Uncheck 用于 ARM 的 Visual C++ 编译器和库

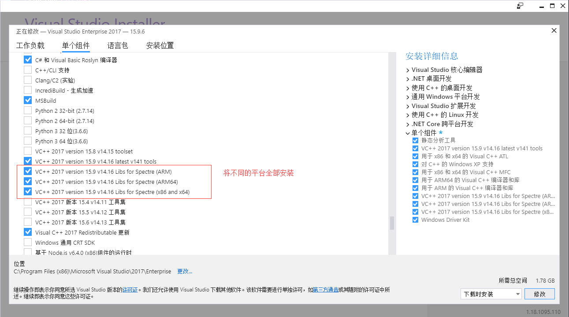point(415,188)
